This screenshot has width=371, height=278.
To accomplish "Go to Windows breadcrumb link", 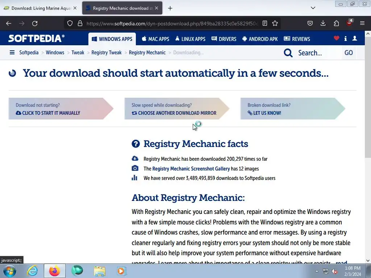I will [55, 52].
